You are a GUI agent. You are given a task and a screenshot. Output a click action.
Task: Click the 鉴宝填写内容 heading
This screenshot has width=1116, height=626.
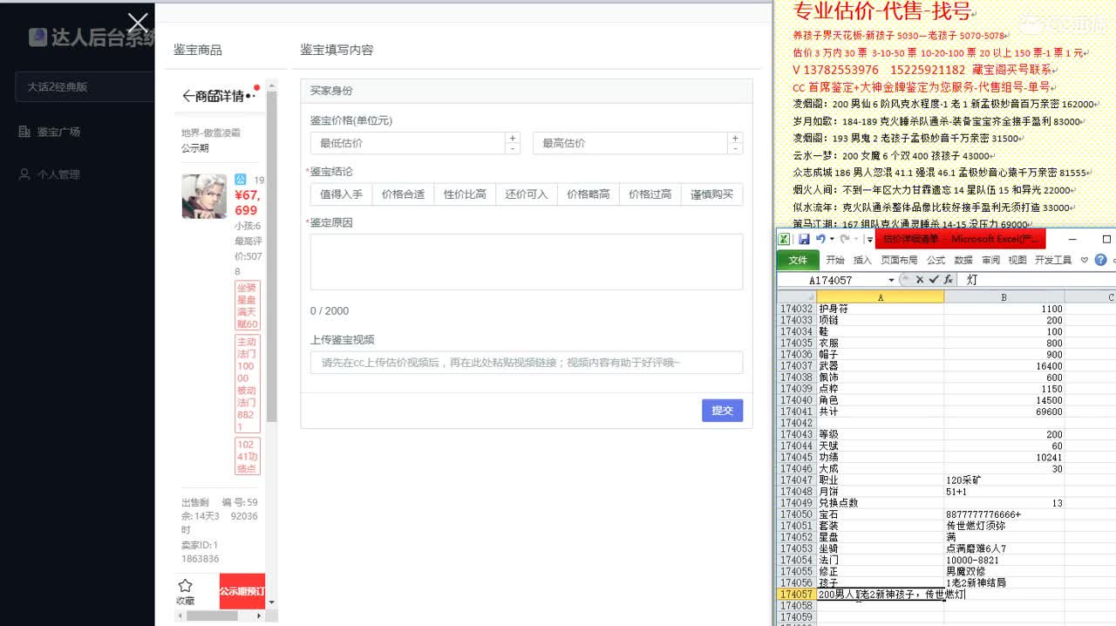click(337, 50)
